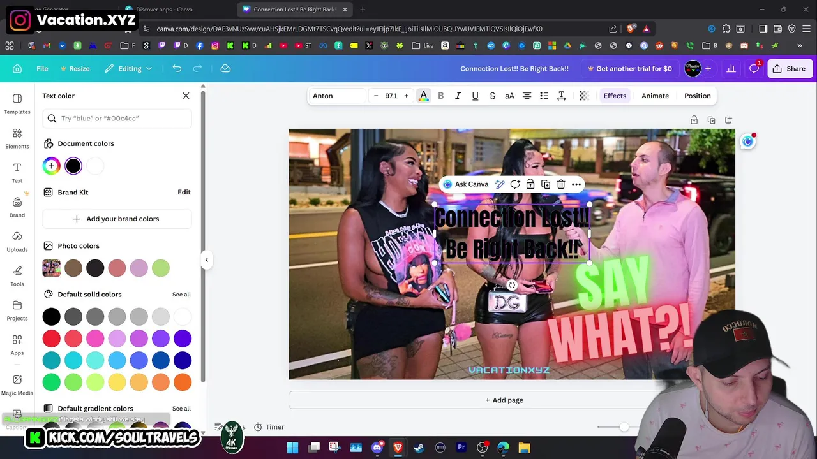This screenshot has height=459, width=817.
Task: Open the text color picker
Action: tap(423, 96)
